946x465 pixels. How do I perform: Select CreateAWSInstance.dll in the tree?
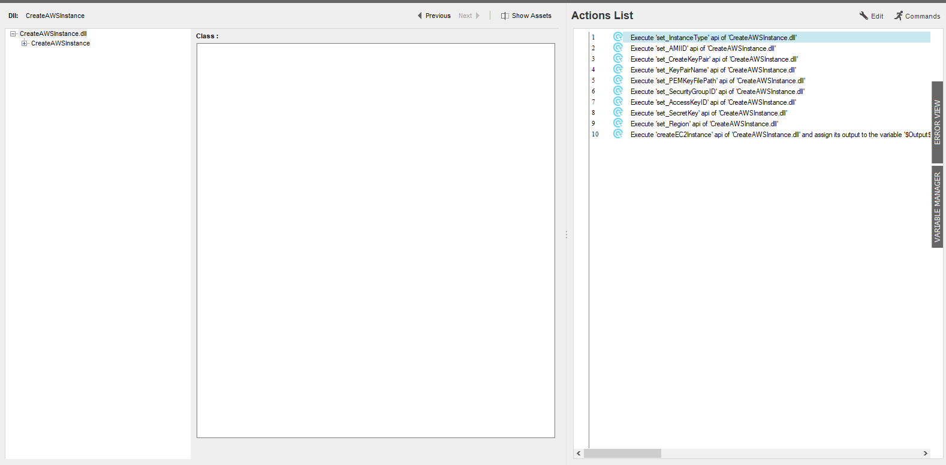click(53, 34)
